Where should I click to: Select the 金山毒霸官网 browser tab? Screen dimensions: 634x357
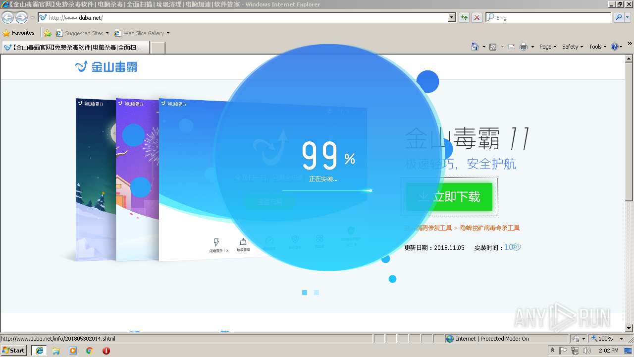tap(75, 48)
